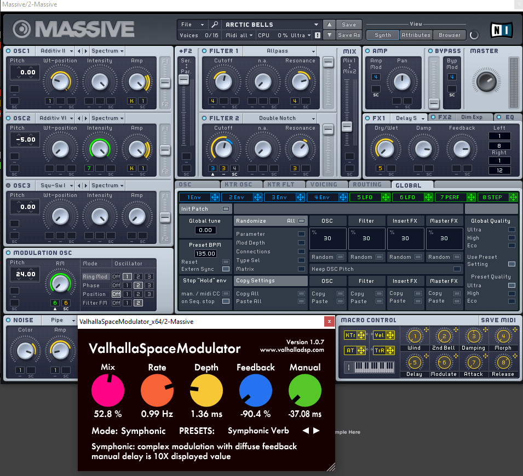The image size is (523, 476).
Task: Switch to the Browser view
Action: (449, 35)
